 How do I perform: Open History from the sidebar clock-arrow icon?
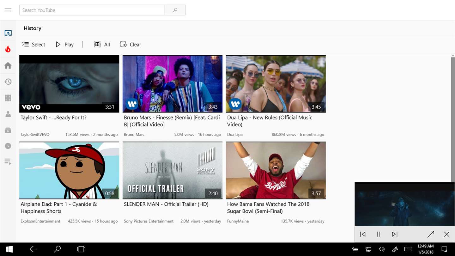(x=8, y=82)
